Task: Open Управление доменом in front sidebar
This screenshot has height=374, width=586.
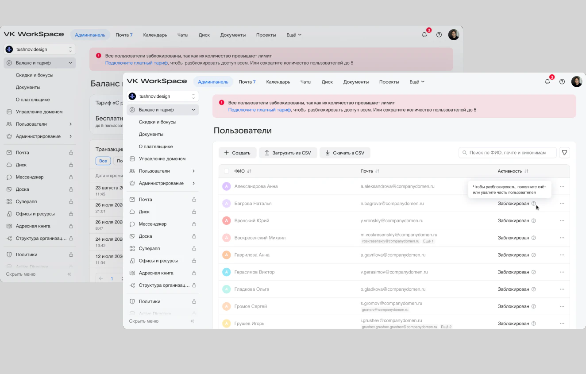Action: (162, 158)
